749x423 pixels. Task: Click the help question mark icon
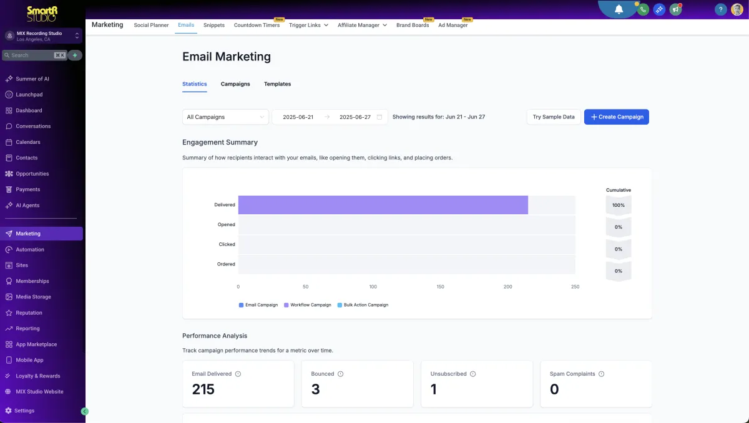(720, 9)
